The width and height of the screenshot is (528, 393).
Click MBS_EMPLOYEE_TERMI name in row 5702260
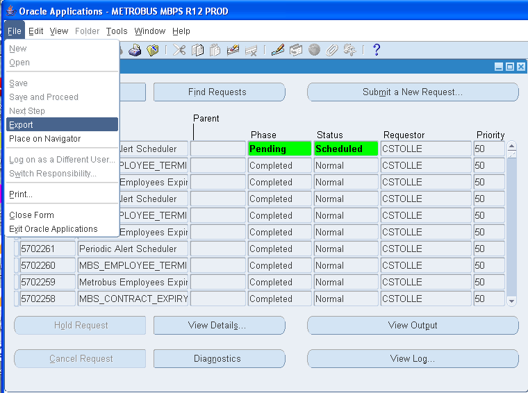click(133, 265)
